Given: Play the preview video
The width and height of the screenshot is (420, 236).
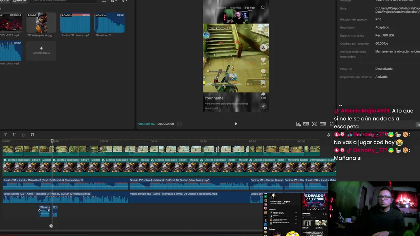Looking at the screenshot, I should click(x=236, y=124).
